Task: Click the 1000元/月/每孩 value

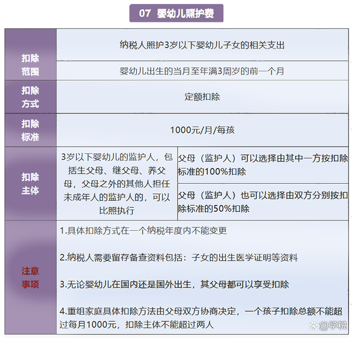Action: [x=202, y=130]
